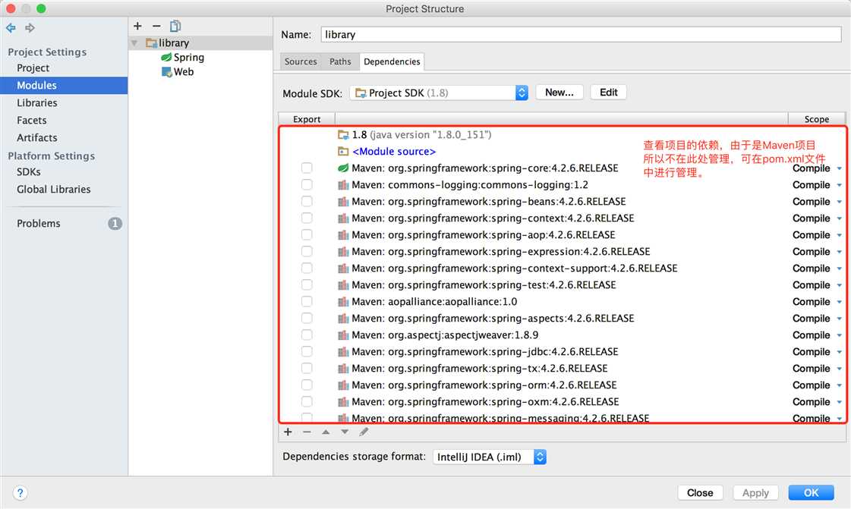
Task: Click the module Name input field
Action: click(x=582, y=35)
